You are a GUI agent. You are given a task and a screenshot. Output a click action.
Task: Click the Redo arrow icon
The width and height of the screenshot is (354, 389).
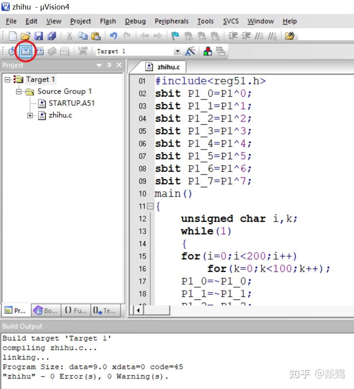pyautogui.click(x=127, y=36)
